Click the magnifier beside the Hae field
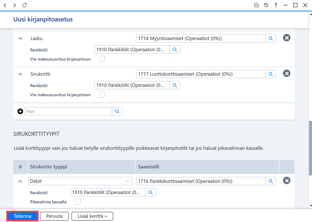312x222 pixels. point(117,111)
